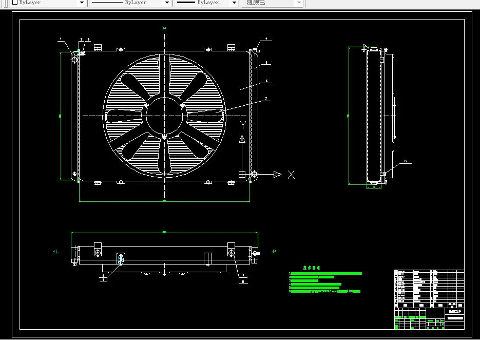This screenshot has width=480, height=340.
Task: Click the UCS origin square icon
Action: click(242, 174)
